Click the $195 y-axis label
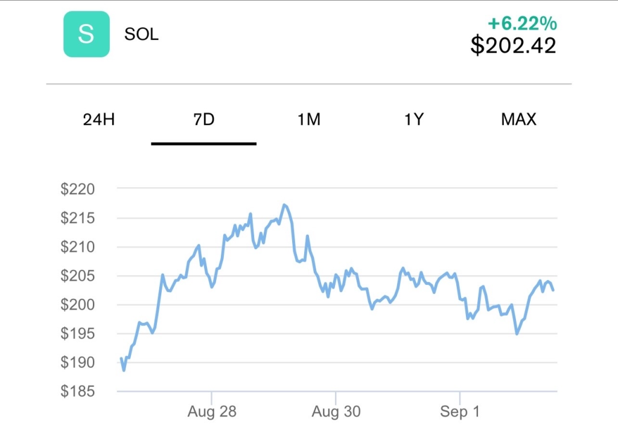 click(x=78, y=334)
